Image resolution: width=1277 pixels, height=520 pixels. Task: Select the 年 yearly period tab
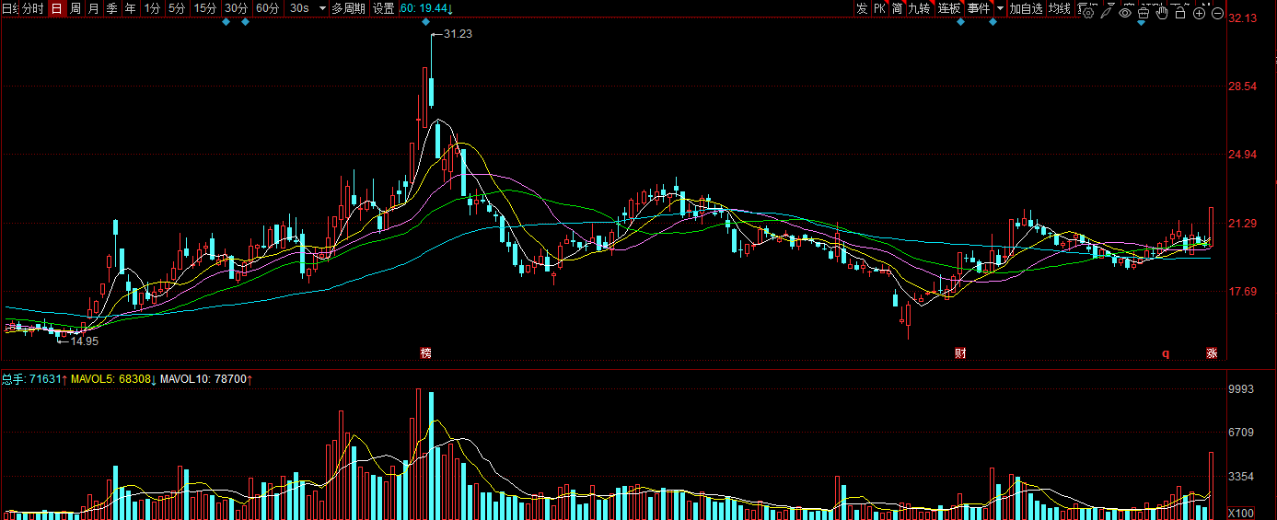pos(130,8)
